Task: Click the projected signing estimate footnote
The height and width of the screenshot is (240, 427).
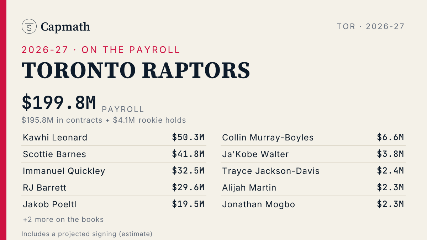Action: coord(87,234)
